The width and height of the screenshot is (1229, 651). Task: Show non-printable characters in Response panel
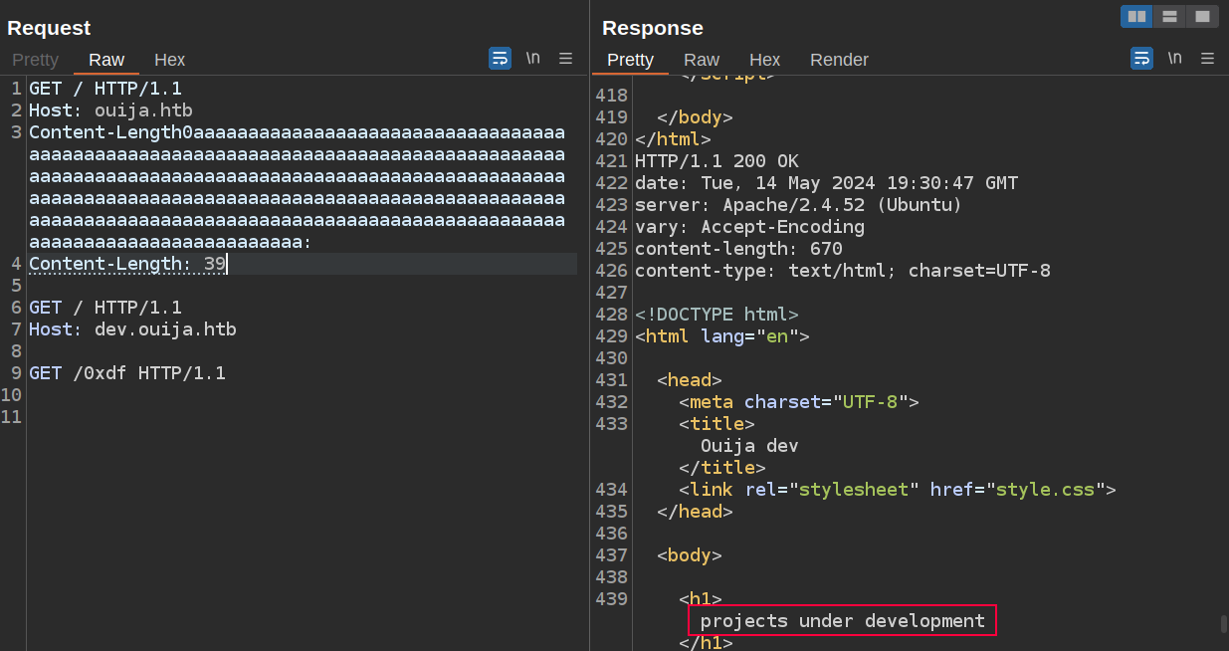1175,58
